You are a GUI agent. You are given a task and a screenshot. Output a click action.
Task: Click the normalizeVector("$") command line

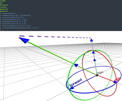coord(13,18)
